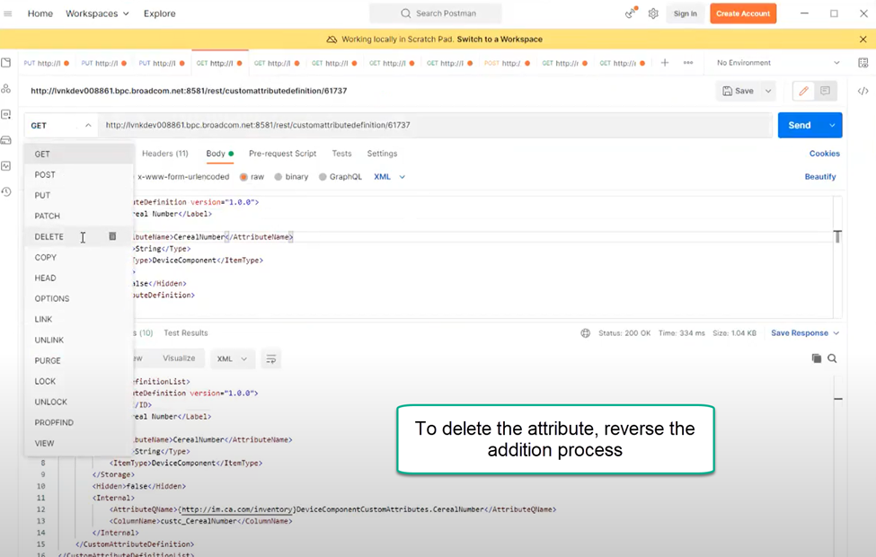Image resolution: width=876 pixels, height=557 pixels.
Task: Open Monitors in the sidebar
Action: coord(6,166)
